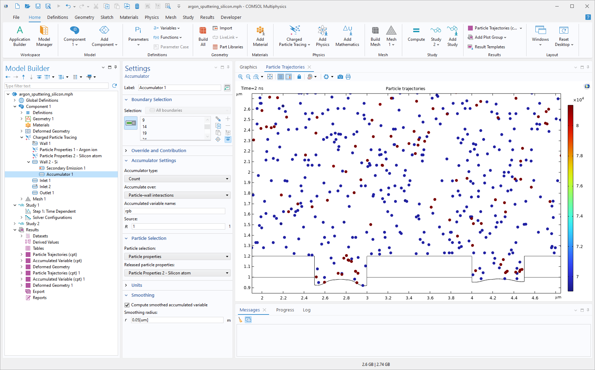Open the Accumulator type dropdown
This screenshot has width=595, height=370.
(x=177, y=179)
